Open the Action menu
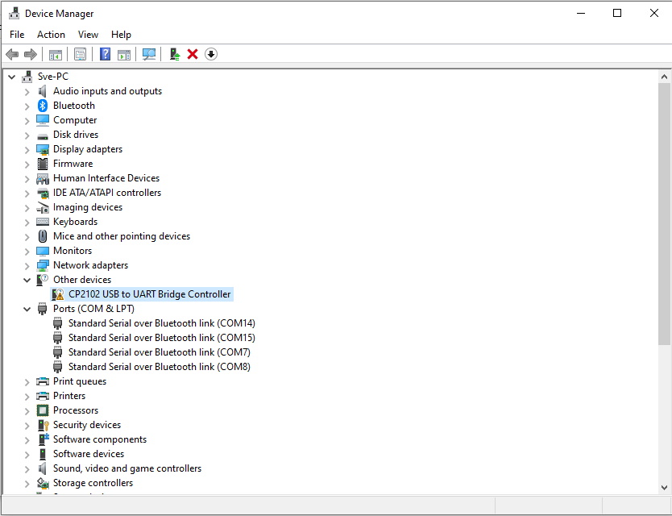 [51, 35]
